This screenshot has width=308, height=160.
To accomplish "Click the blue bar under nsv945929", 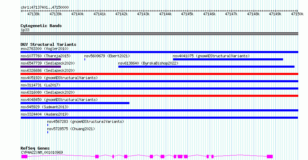I will pyautogui.click(x=159, y=110).
